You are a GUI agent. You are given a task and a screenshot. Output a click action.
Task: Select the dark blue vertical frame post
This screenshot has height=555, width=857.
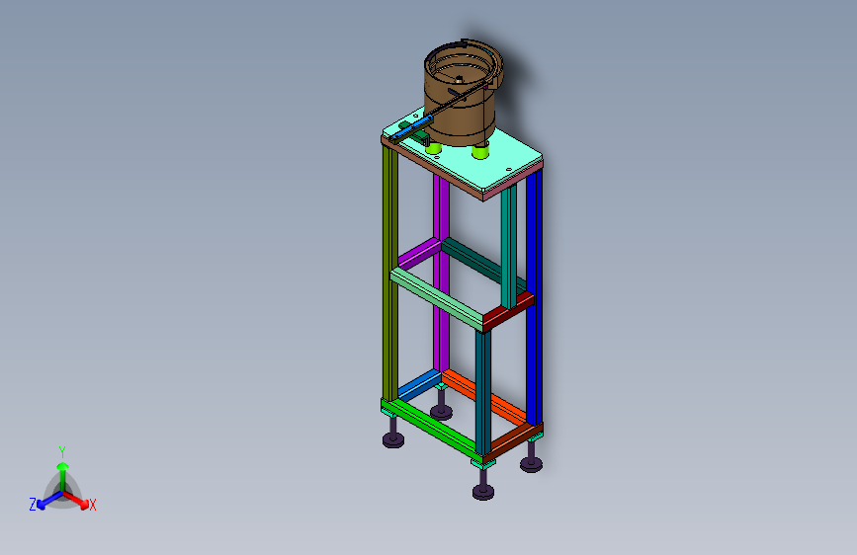534,297
